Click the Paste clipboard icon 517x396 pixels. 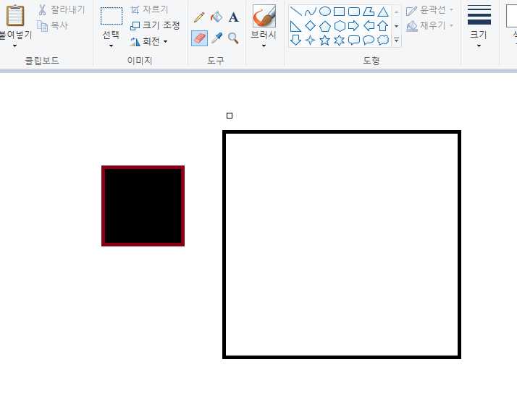click(15, 15)
